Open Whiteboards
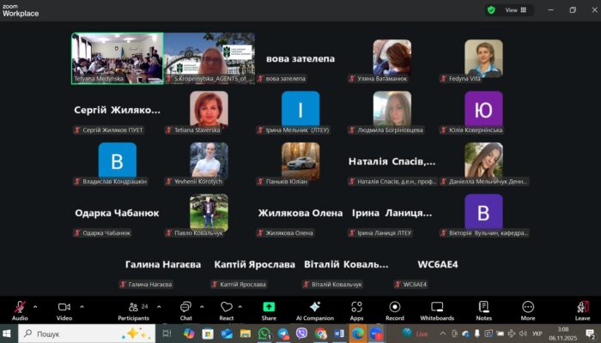 (x=437, y=308)
